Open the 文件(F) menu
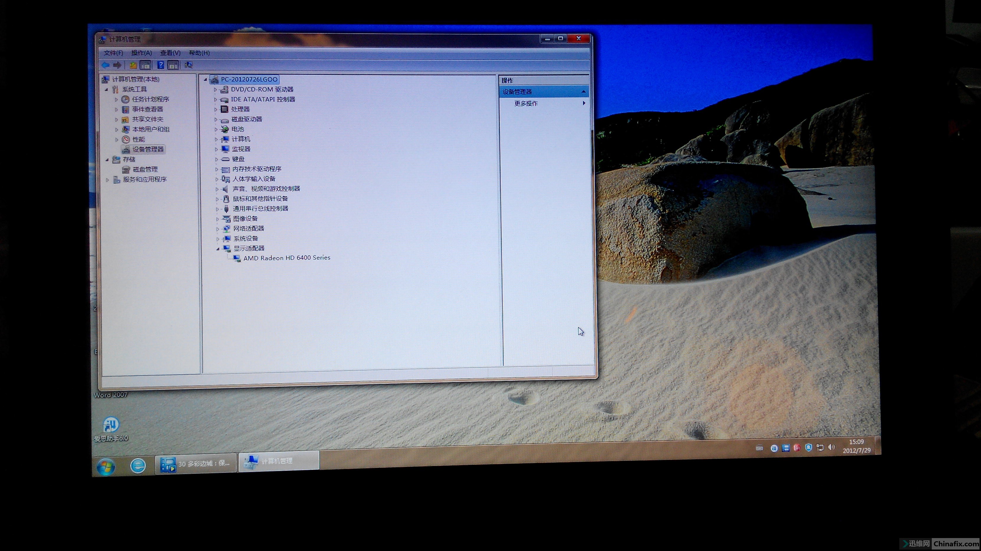Screen dimensions: 981x551 coord(113,53)
